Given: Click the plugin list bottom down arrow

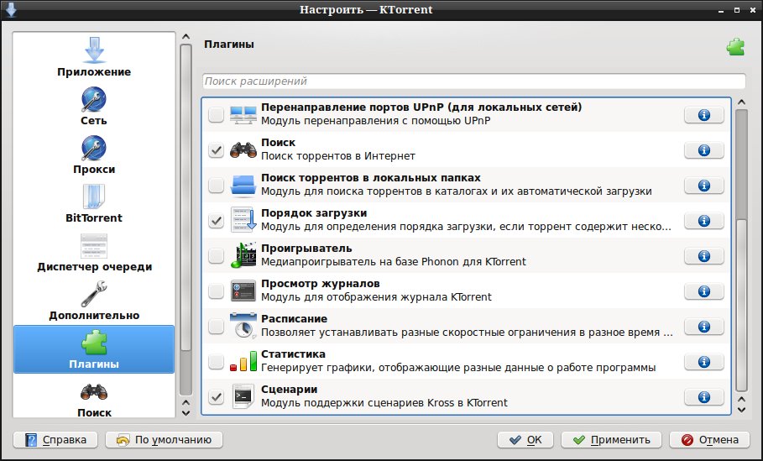Looking at the screenshot, I should (x=741, y=410).
